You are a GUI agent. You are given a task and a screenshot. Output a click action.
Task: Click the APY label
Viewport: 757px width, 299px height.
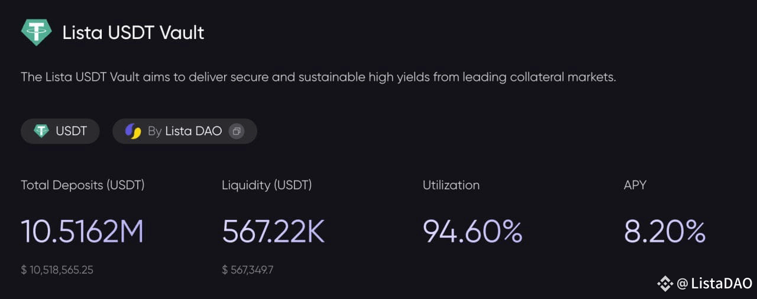coord(635,185)
